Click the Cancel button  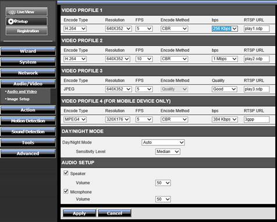[114, 213]
